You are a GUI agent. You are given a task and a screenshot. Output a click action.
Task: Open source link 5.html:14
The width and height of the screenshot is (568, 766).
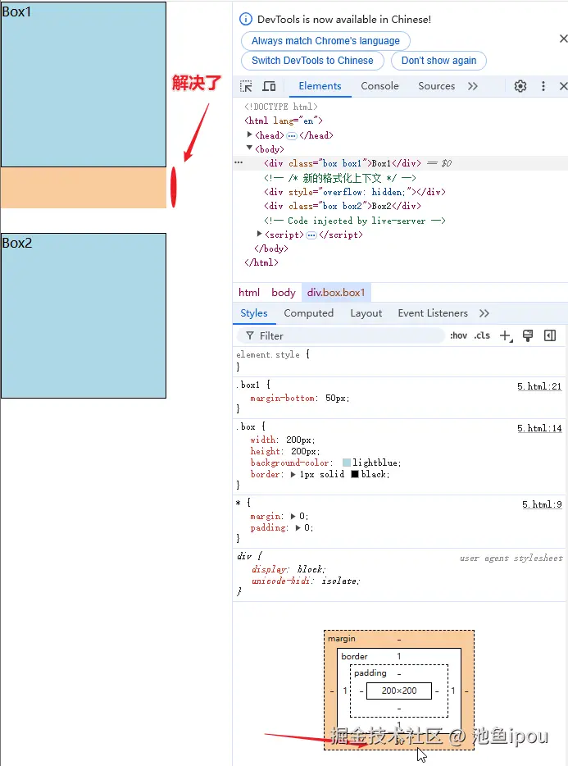click(x=539, y=428)
